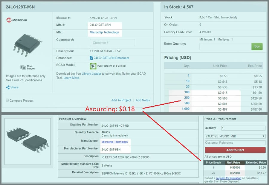Click the $0.487 unit price cell
Image resolution: width=269 pixels, height=185 pixels.
coord(223,109)
